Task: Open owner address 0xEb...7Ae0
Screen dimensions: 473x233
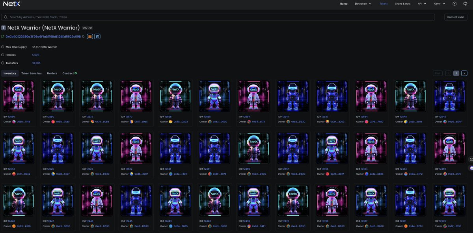Action: 63,122
